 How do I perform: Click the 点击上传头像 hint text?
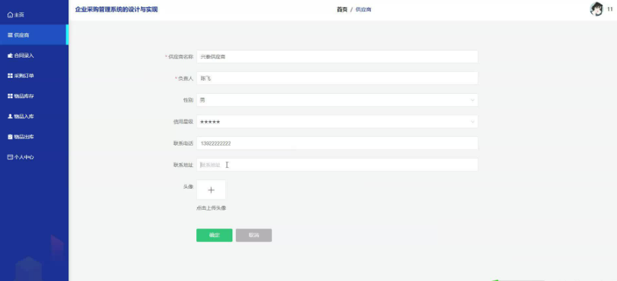coord(211,208)
